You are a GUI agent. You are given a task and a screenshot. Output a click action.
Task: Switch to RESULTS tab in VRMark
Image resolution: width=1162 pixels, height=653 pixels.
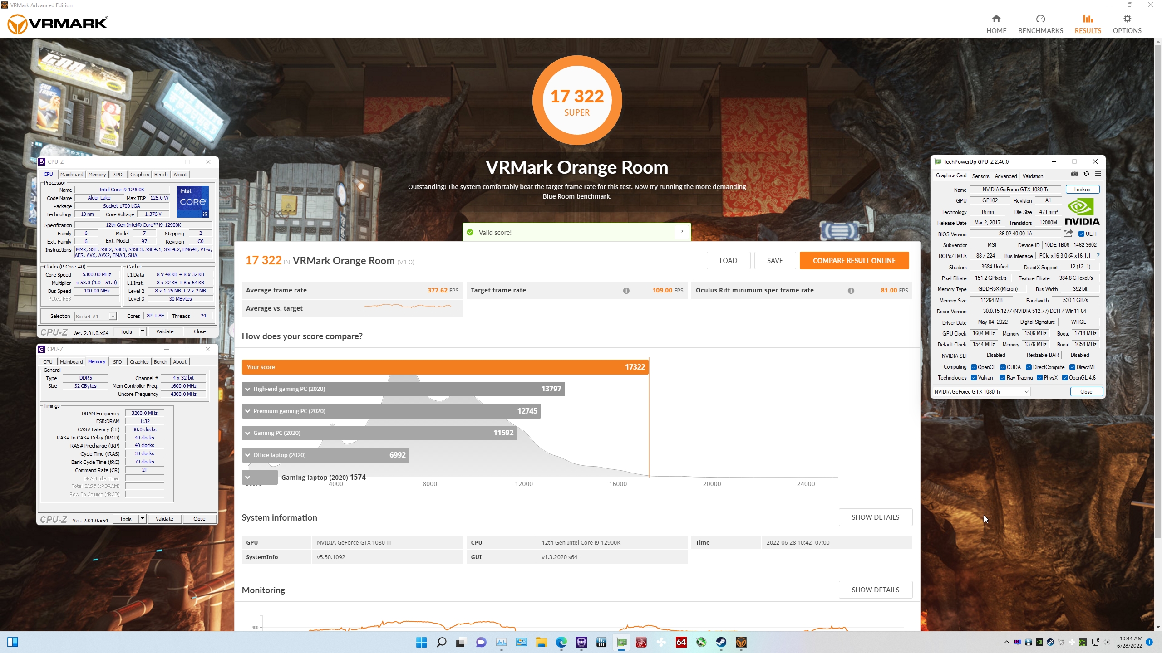[x=1088, y=24]
